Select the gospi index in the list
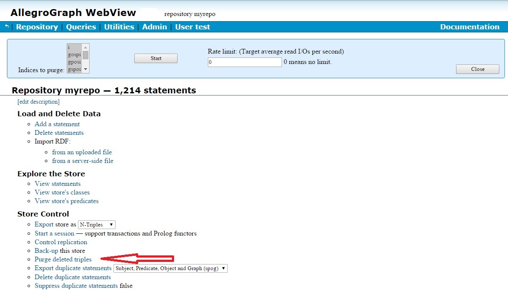The width and height of the screenshot is (508, 290). point(74,54)
